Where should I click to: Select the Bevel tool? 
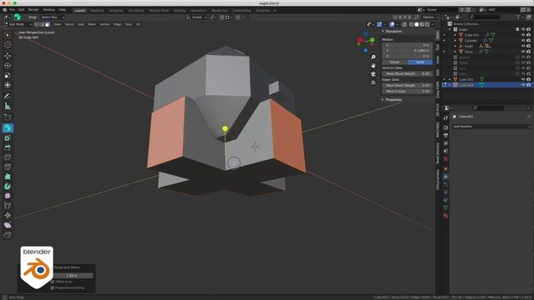[x=8, y=147]
